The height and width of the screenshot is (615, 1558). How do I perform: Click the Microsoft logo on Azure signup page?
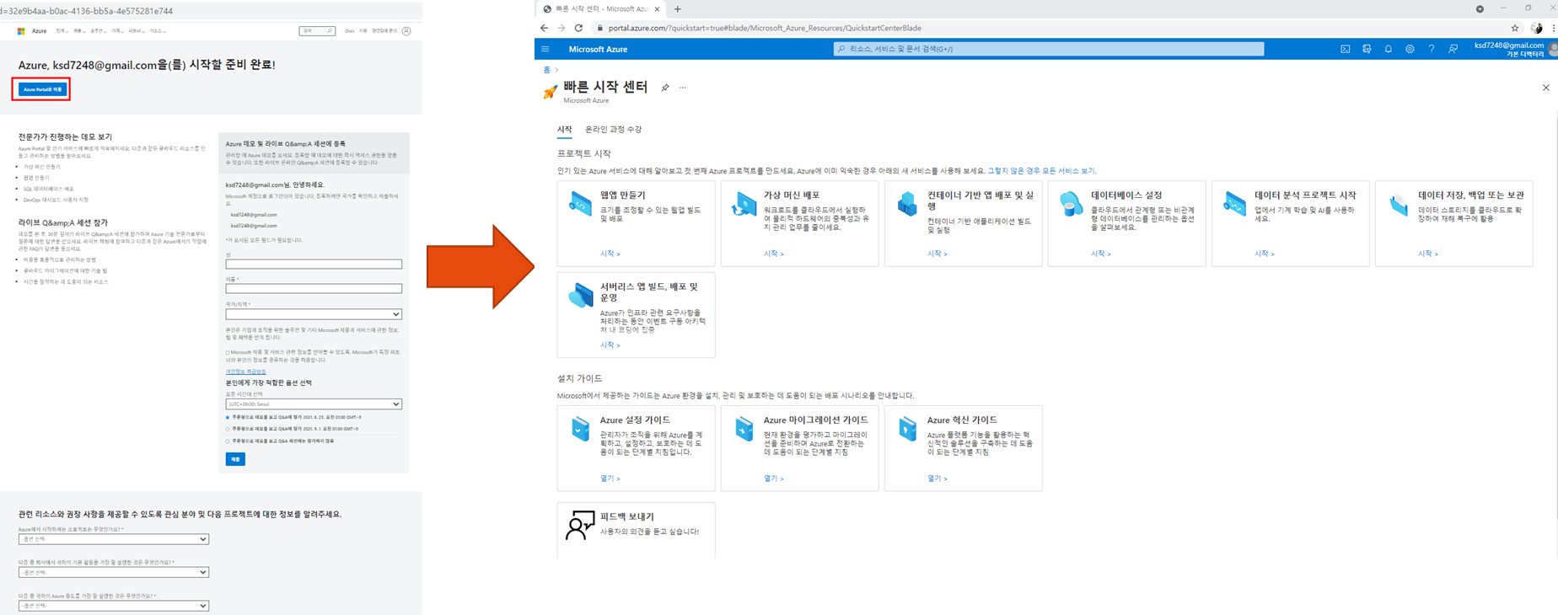(21, 31)
